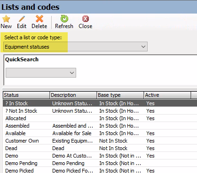Screen dimensions: 197x173
Task: Click the 'Select a list or code type:' label
Action: (x=33, y=37)
